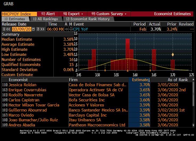Click Qualified Economists value 15
Viewport: 196px width, 141px height.
(71, 65)
